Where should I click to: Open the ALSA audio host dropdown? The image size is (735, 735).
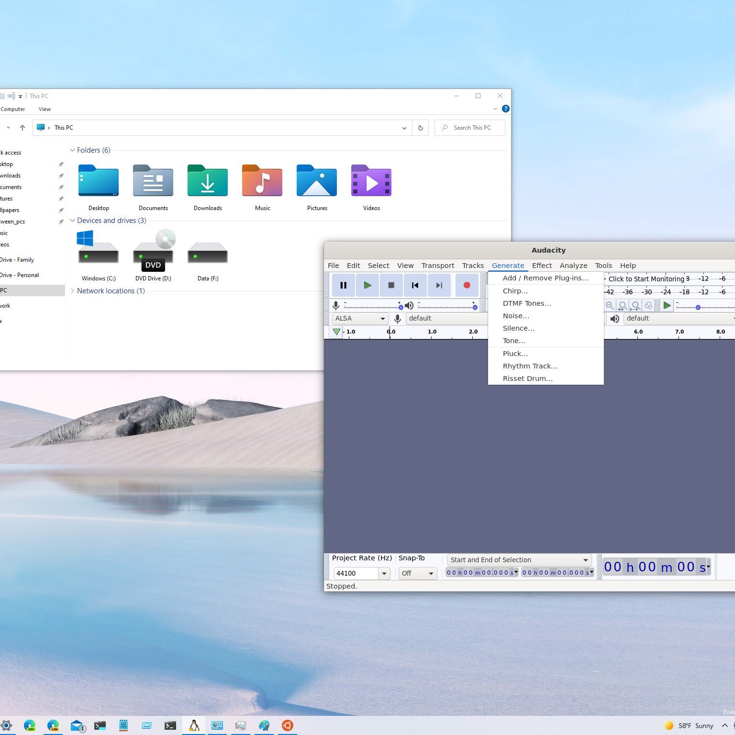pos(360,319)
